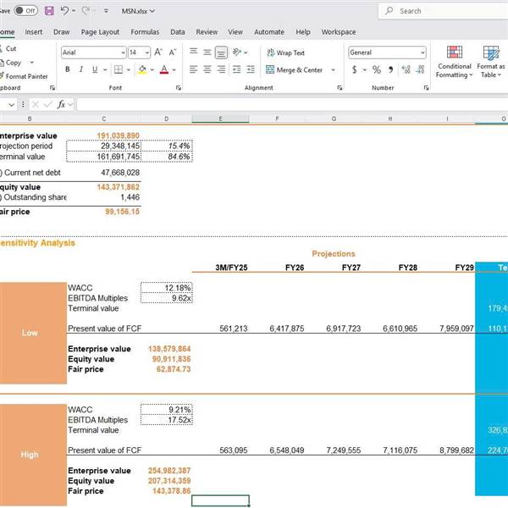Click the Wrap Text button

coord(285,52)
